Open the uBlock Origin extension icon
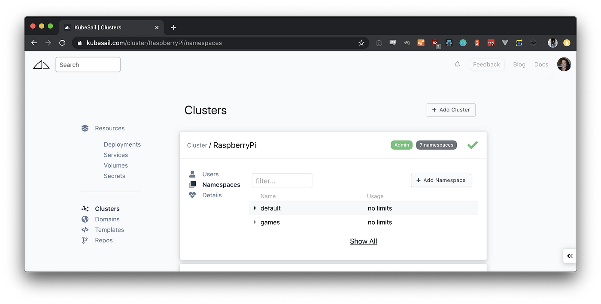 [435, 43]
